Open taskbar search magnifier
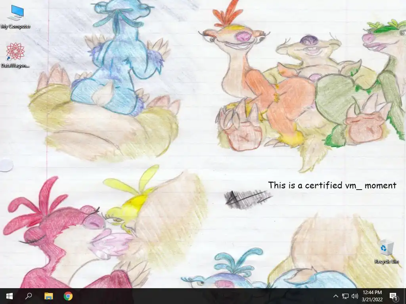Viewport: 406px width, 304px height. click(x=29, y=296)
